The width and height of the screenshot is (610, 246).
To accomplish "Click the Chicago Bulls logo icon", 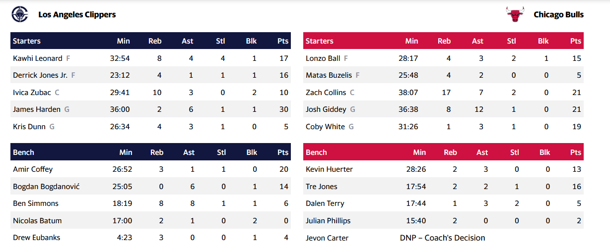I will [x=515, y=14].
